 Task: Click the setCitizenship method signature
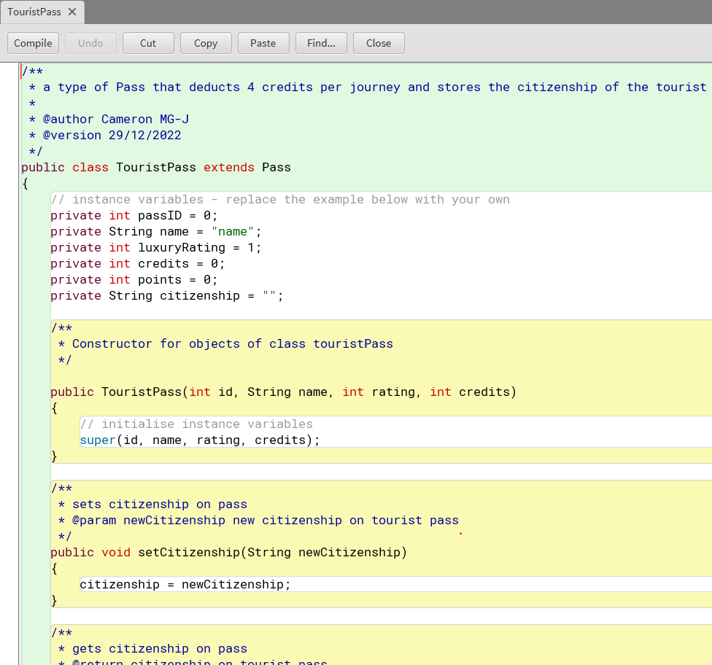229,553
